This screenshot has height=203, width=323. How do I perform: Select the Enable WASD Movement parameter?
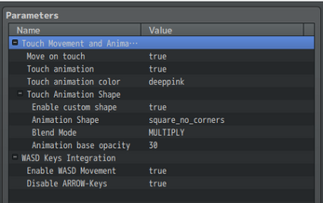click(x=71, y=171)
